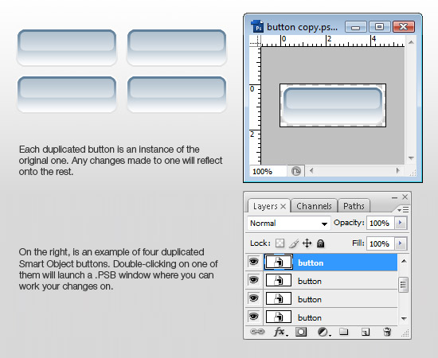Switch to the Paths tab
Viewport: 438px width, 358px height.
[x=354, y=206]
